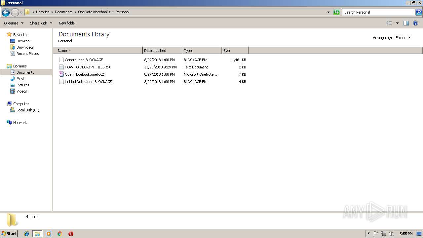
Task: Toggle the preview pane icon
Action: 406,23
